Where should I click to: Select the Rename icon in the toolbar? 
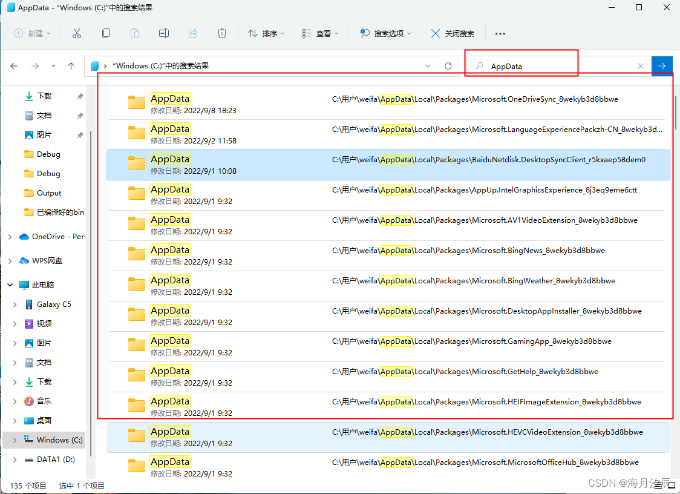click(x=163, y=33)
